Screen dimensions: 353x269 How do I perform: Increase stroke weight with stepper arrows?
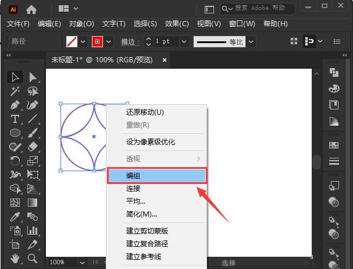click(148, 39)
